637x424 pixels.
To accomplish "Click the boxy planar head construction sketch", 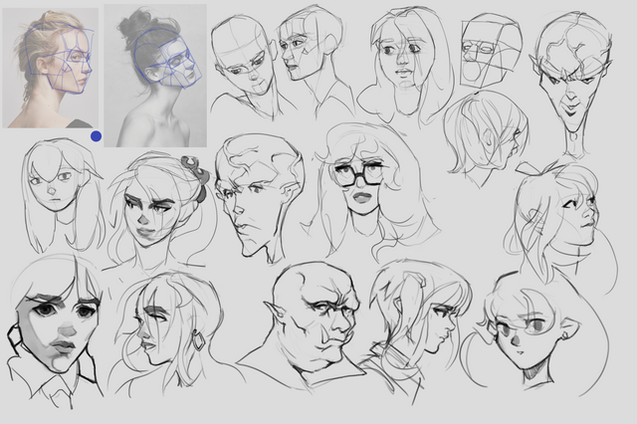I will 491,51.
